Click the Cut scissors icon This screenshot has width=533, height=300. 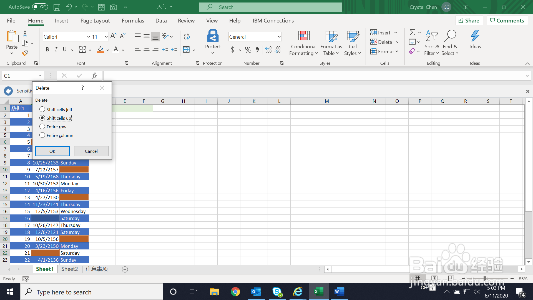click(x=25, y=33)
